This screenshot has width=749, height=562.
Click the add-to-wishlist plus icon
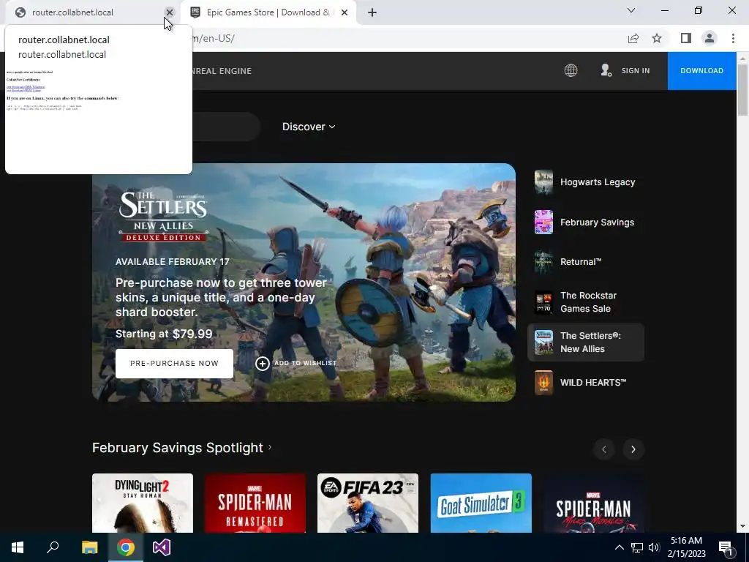click(263, 364)
